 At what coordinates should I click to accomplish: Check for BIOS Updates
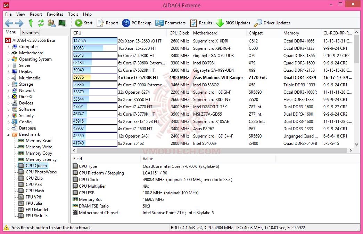[x=233, y=23]
